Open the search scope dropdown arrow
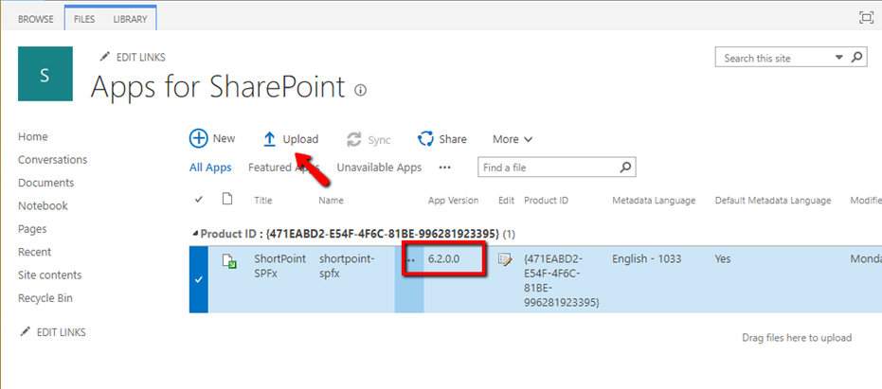The image size is (882, 389). pyautogui.click(x=839, y=58)
